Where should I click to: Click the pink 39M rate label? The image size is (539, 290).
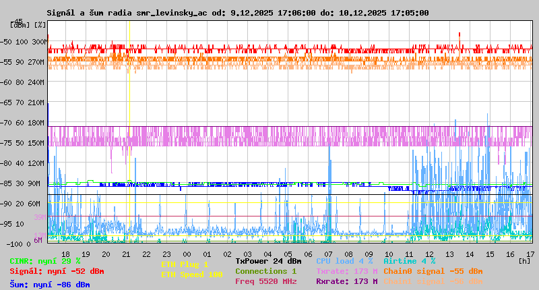40,217
